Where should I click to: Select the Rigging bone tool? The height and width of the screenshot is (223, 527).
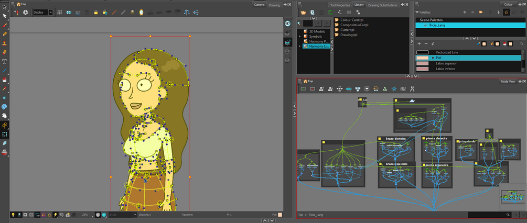coord(5,125)
